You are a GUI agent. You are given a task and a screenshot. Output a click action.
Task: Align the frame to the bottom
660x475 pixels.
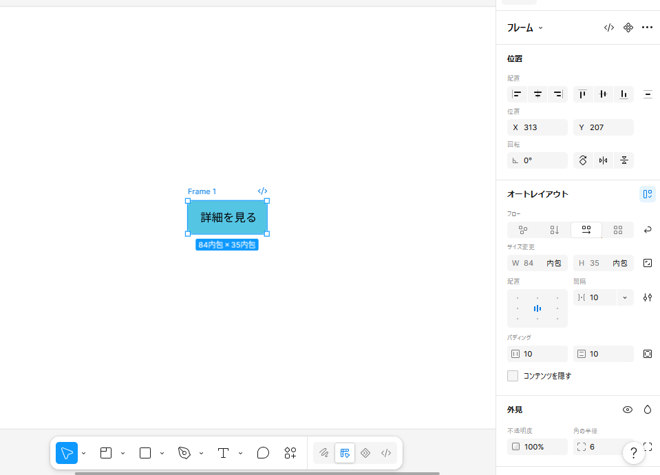click(x=624, y=94)
